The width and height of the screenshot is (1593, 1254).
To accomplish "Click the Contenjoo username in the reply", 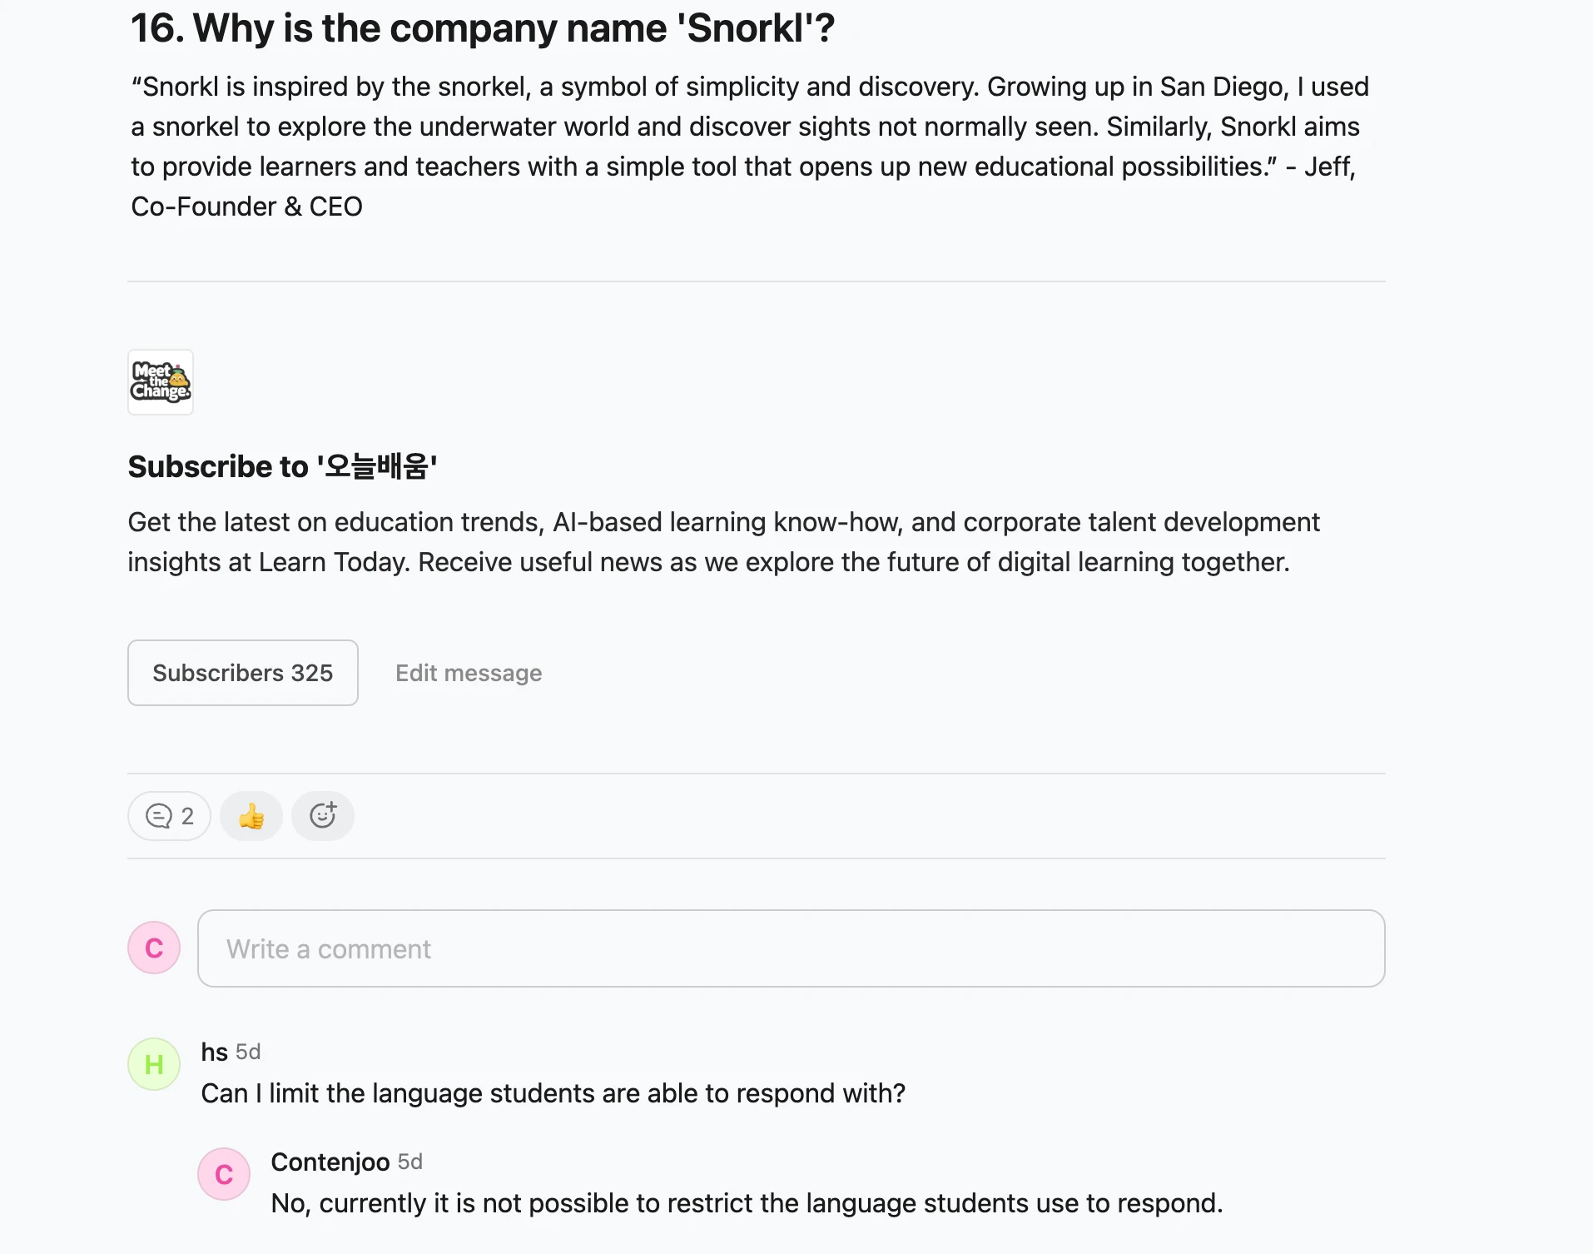I will [330, 1162].
